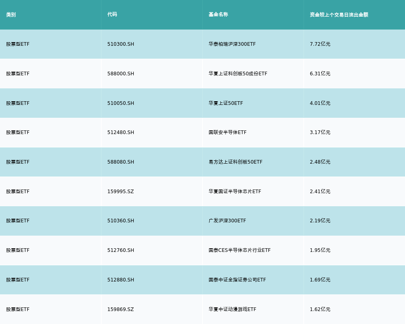Select code 588080.SH
This screenshot has height=324, width=405.
[x=121, y=162]
